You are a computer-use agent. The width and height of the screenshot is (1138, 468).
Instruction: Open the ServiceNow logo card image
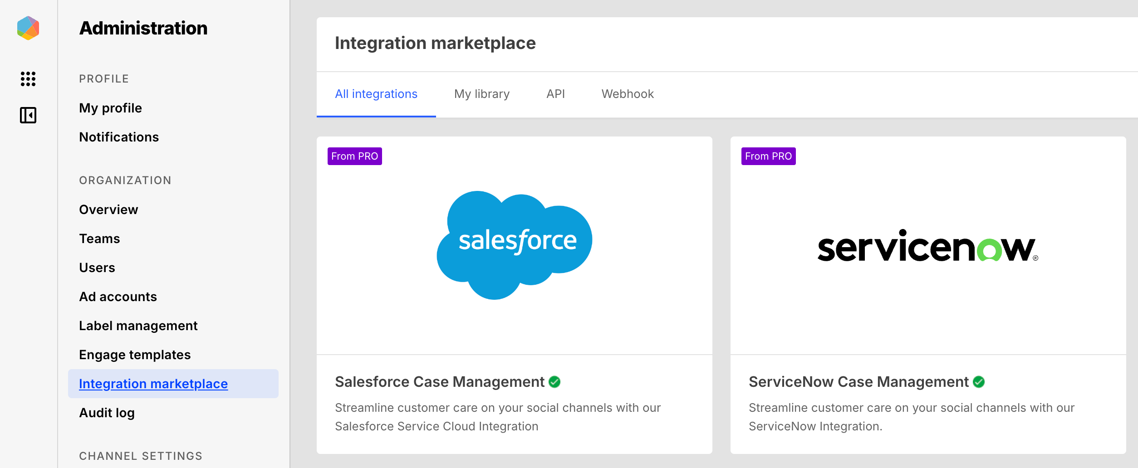tap(928, 246)
